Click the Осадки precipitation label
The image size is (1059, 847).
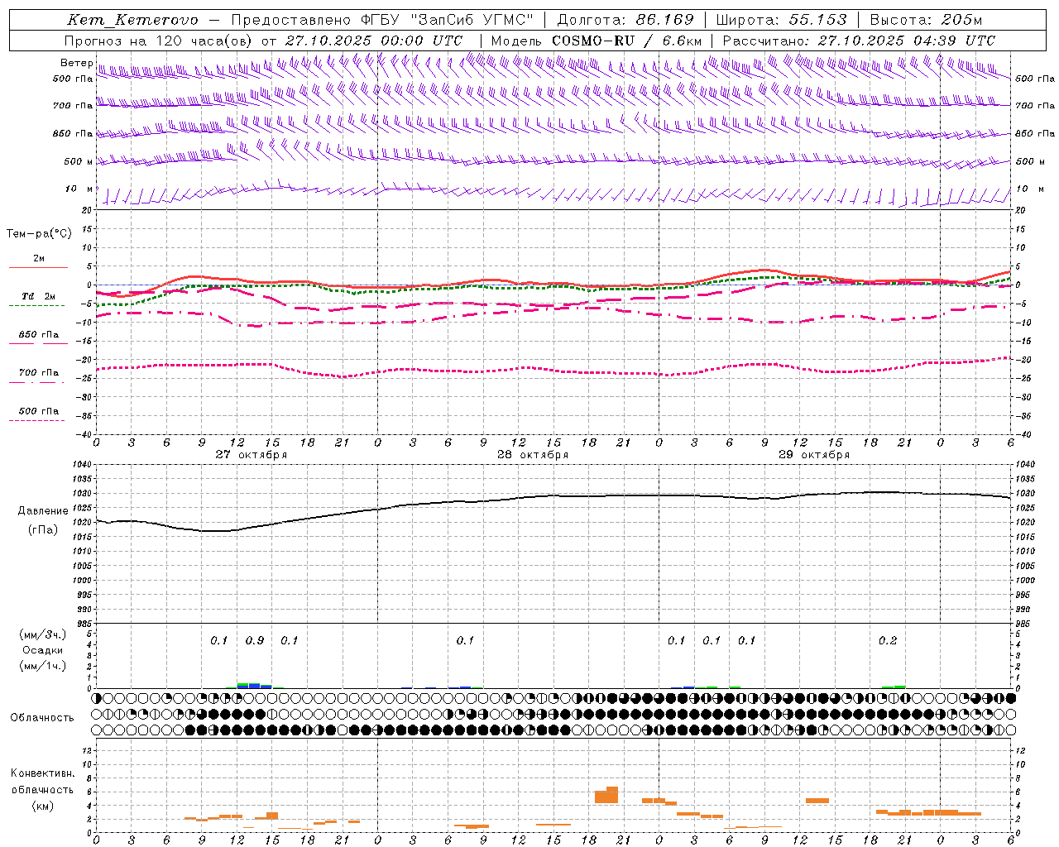point(43,650)
